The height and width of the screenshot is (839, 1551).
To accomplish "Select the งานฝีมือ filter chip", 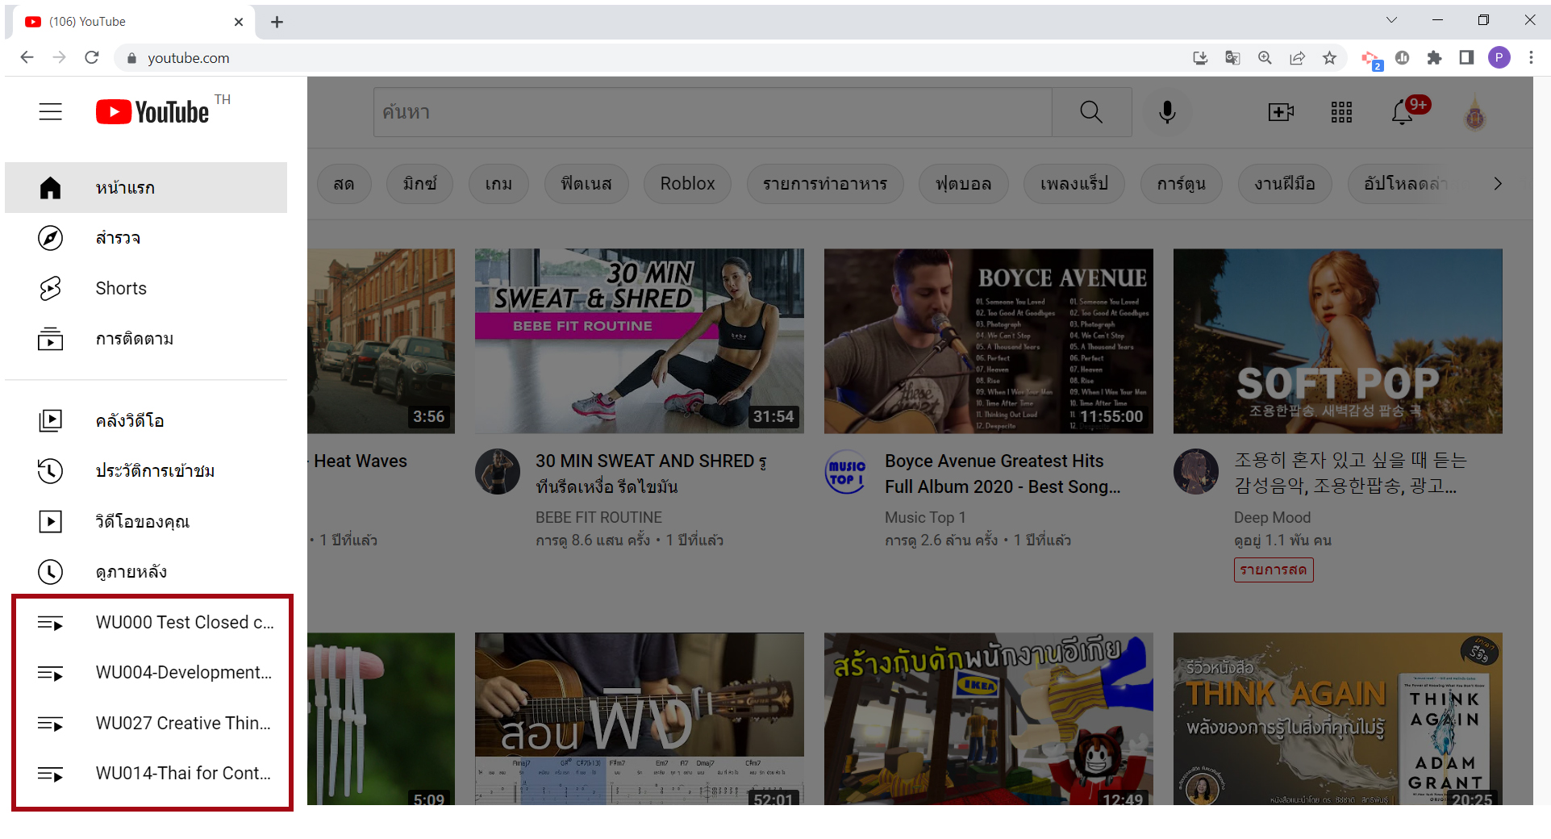I will coord(1284,184).
